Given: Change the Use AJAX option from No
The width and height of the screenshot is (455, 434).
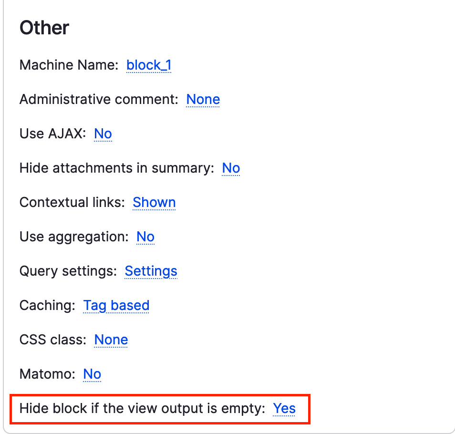Looking at the screenshot, I should click(x=103, y=134).
